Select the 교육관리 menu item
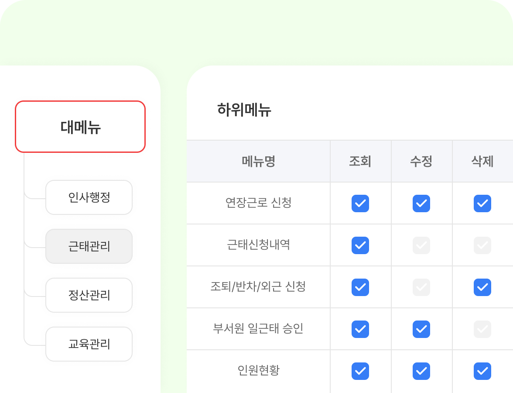Image resolution: width=513 pixels, height=393 pixels. (x=89, y=344)
